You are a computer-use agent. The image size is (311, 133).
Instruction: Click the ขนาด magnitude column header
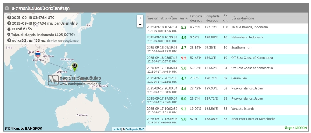tap(184, 18)
